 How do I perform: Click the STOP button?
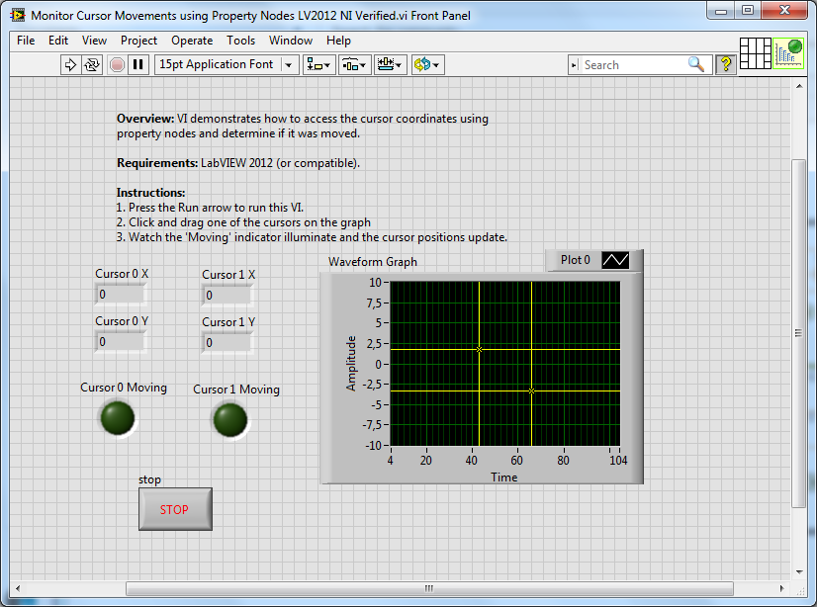pyautogui.click(x=175, y=509)
